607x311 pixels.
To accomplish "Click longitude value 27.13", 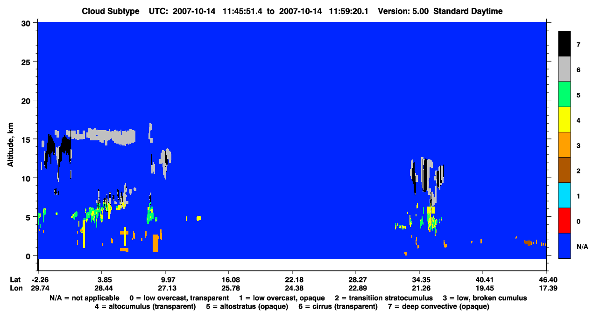I will (165, 288).
